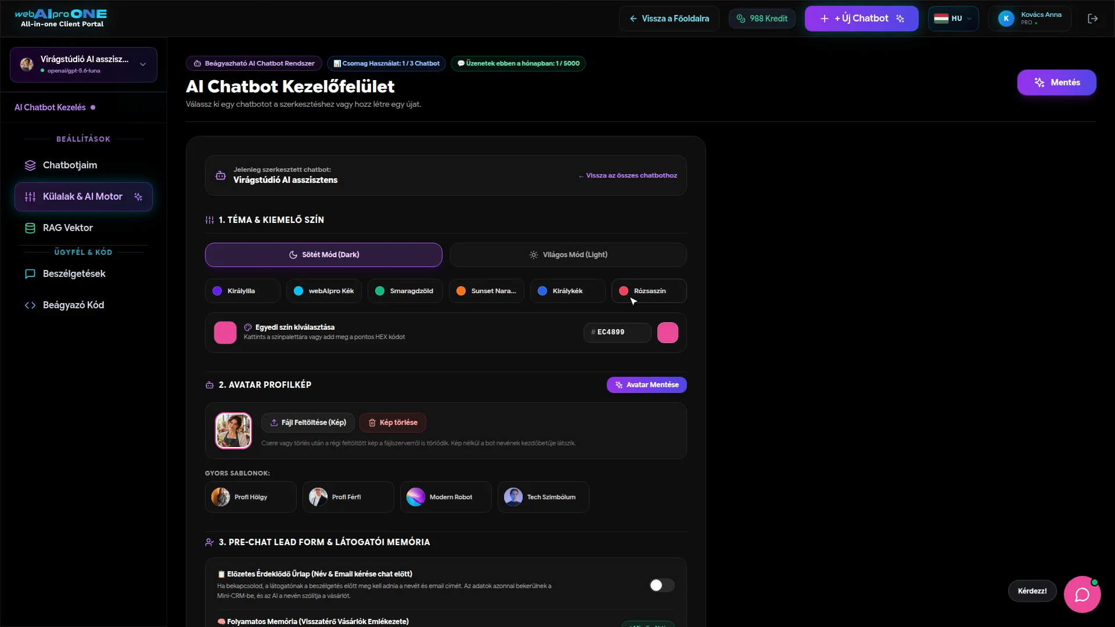Select the Modern Robot avatar template

(x=446, y=497)
